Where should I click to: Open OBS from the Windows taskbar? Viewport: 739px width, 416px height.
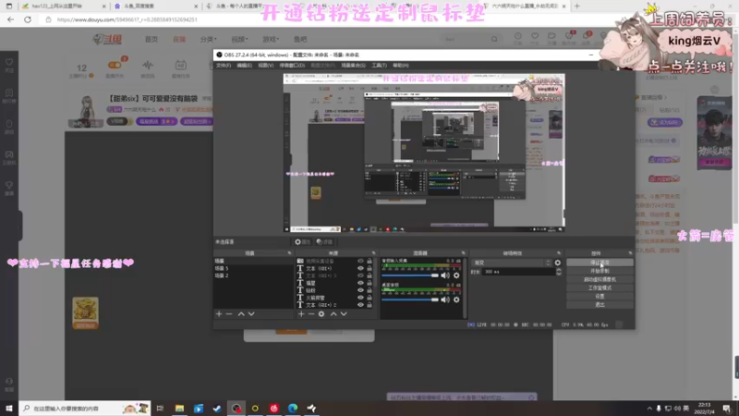coord(236,409)
